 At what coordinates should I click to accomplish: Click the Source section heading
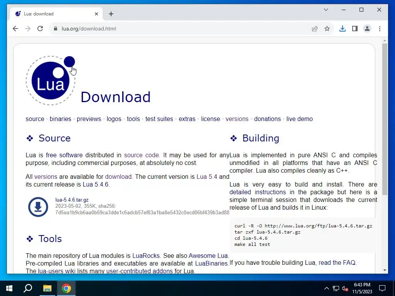(x=54, y=138)
